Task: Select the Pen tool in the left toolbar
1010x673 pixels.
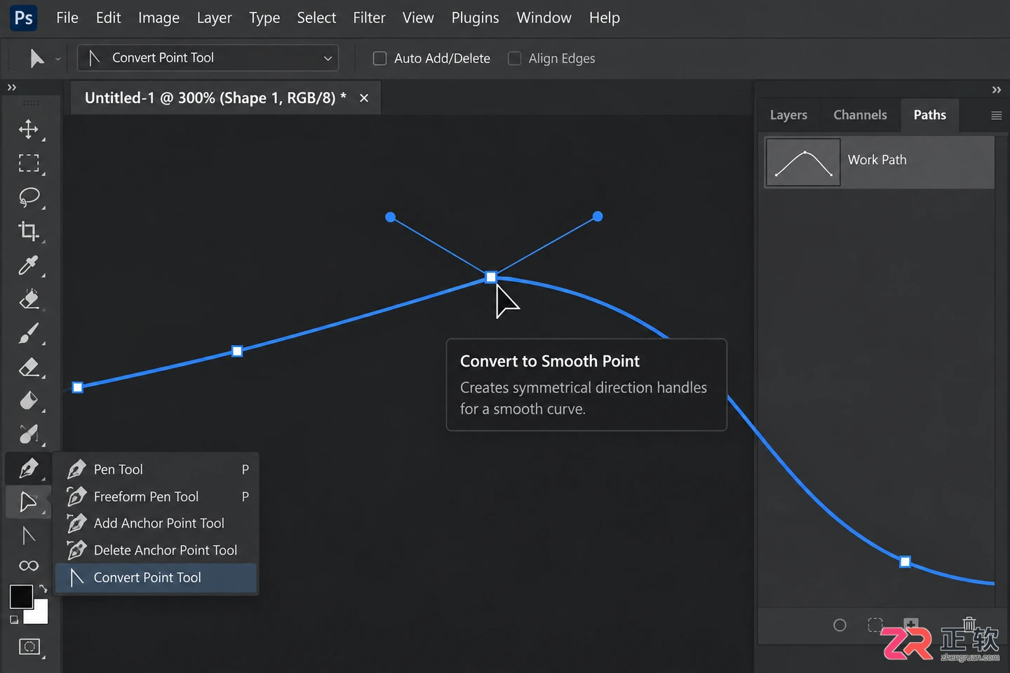Action: tap(29, 468)
